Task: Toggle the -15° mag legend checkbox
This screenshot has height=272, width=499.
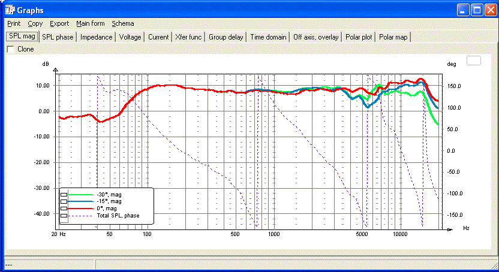Action: [x=64, y=201]
